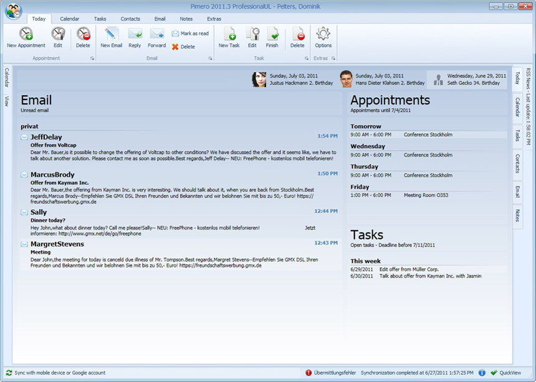Image resolution: width=536 pixels, height=382 pixels.
Task: Delete the email with the orange X
Action: coord(183,47)
